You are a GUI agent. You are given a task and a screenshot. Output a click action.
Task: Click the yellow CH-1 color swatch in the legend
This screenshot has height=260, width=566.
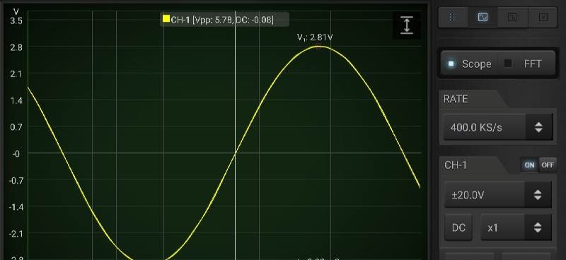coord(166,19)
